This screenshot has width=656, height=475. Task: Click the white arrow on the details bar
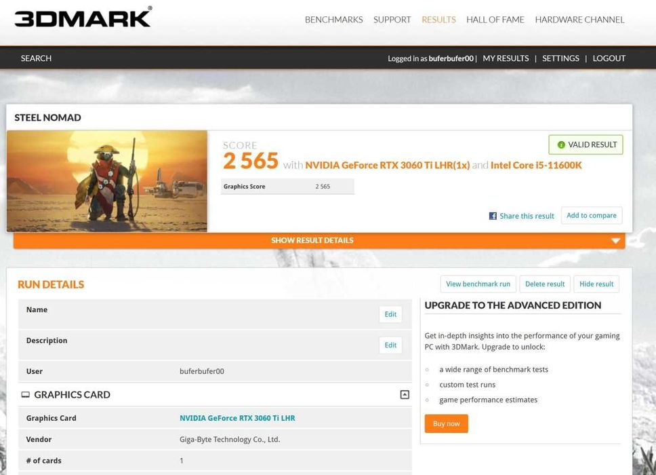(x=615, y=241)
